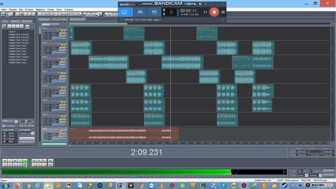Toggle the Следовать checkbox in Files panel

point(4,126)
